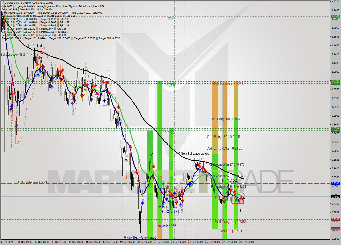Click the 'FSB-HighToBreak | 0.824' line label
Viewport: 341px width, 245px height.
(x=33, y=182)
